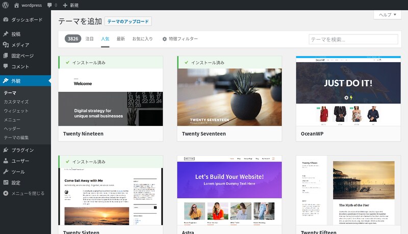Click the 特徴フィルター link text
The image size is (408, 234).
click(183, 39)
